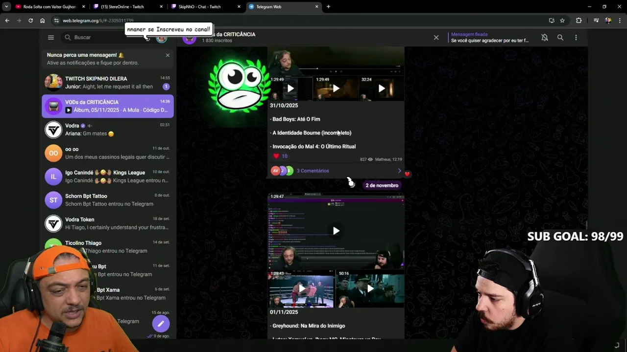627x352 pixels.
Task: Click the browser home button
Action: pyautogui.click(x=43, y=21)
